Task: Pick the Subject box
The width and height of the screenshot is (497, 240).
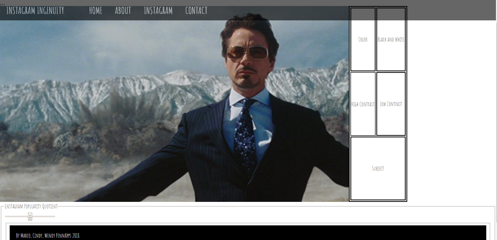Action: [378, 168]
